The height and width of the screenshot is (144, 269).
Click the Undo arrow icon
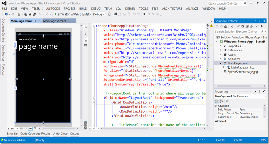[x=40, y=14]
